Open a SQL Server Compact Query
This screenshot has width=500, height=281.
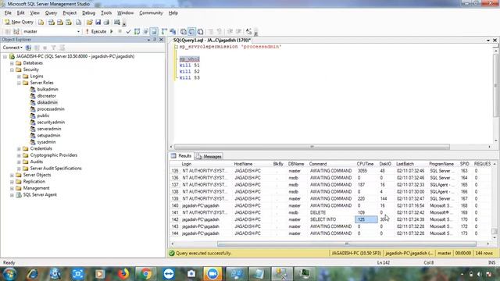pos(78,22)
